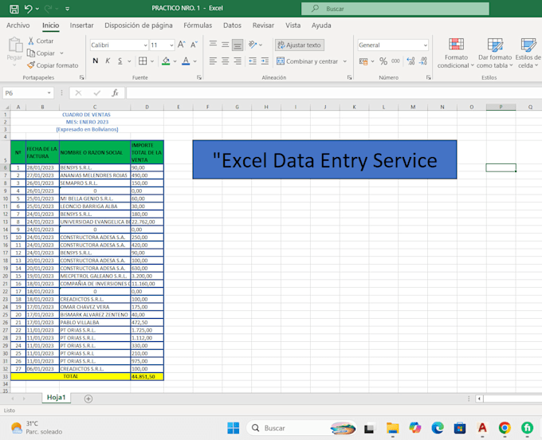Expand the Copiar options arrow
This screenshot has width=542, height=440.
[x=61, y=53]
